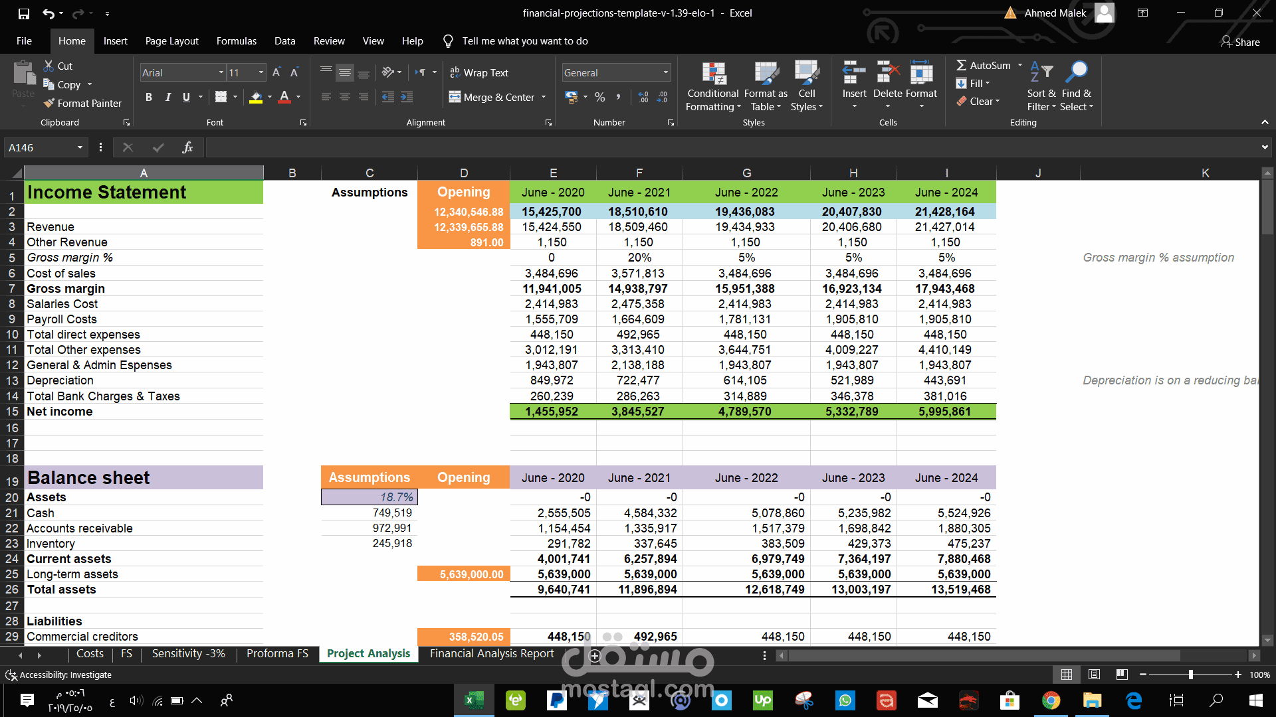Click the Merge & Center icon
Image resolution: width=1276 pixels, height=717 pixels.
[455, 97]
